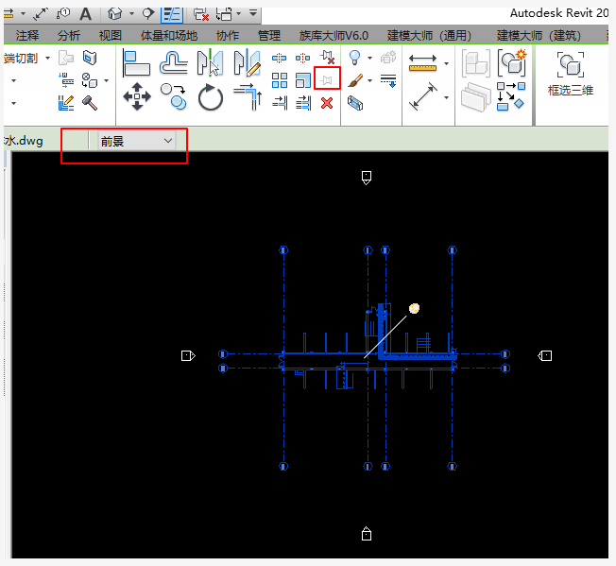Open Customize Quick Access Toolbar dropdown
616x566 pixels.
[253, 13]
